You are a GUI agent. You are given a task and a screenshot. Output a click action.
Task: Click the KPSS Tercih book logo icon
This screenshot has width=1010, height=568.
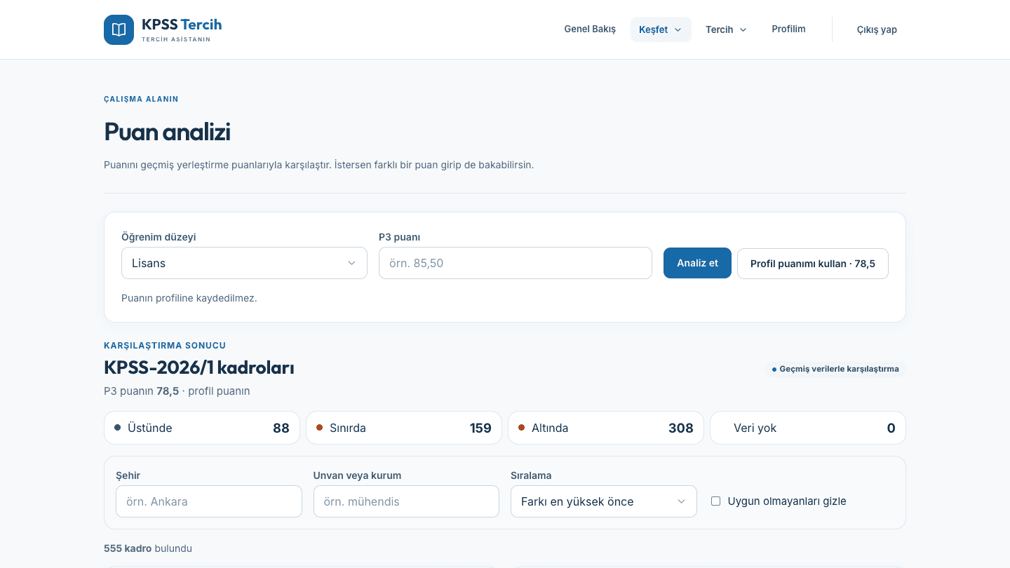click(119, 29)
